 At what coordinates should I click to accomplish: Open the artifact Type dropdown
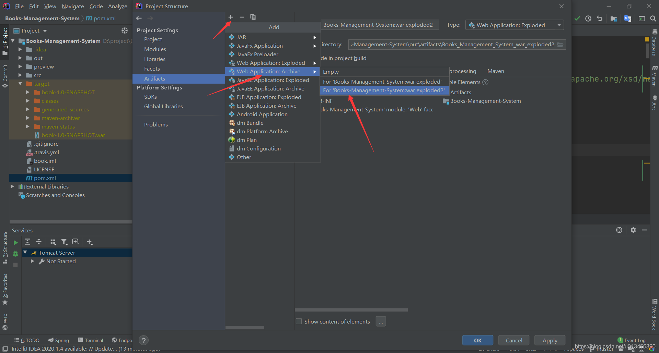[x=515, y=25]
